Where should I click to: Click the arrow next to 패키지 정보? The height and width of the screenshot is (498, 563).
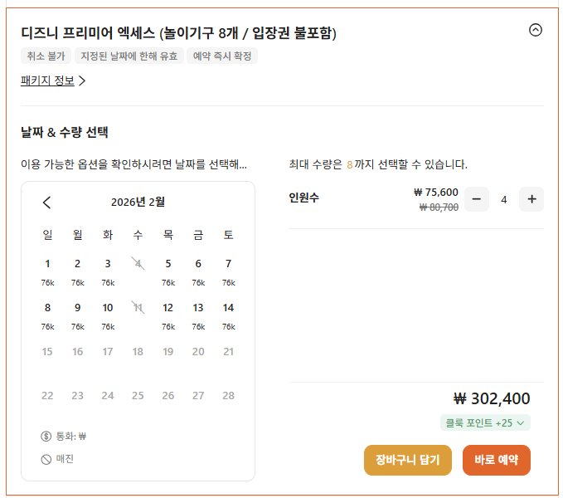(82, 81)
